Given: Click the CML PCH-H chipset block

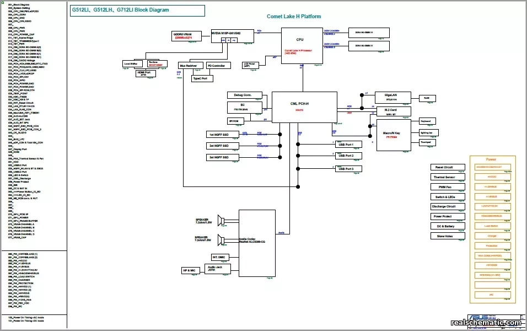Looking at the screenshot, I should [303, 108].
